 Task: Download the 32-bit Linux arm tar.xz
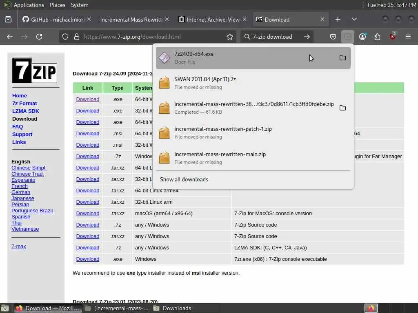(88, 202)
